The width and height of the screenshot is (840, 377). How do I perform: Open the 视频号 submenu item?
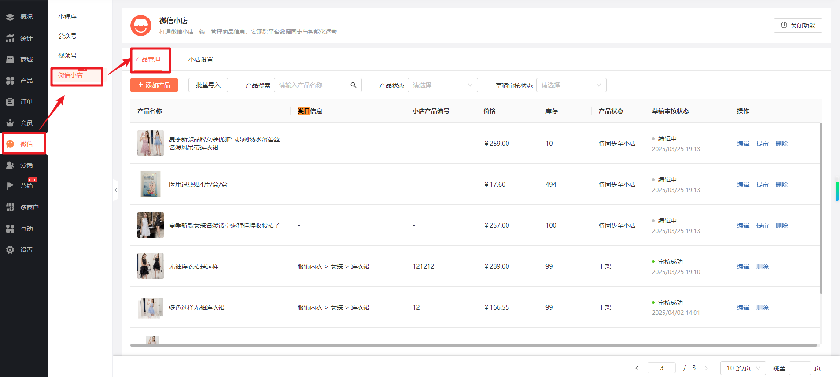click(67, 55)
